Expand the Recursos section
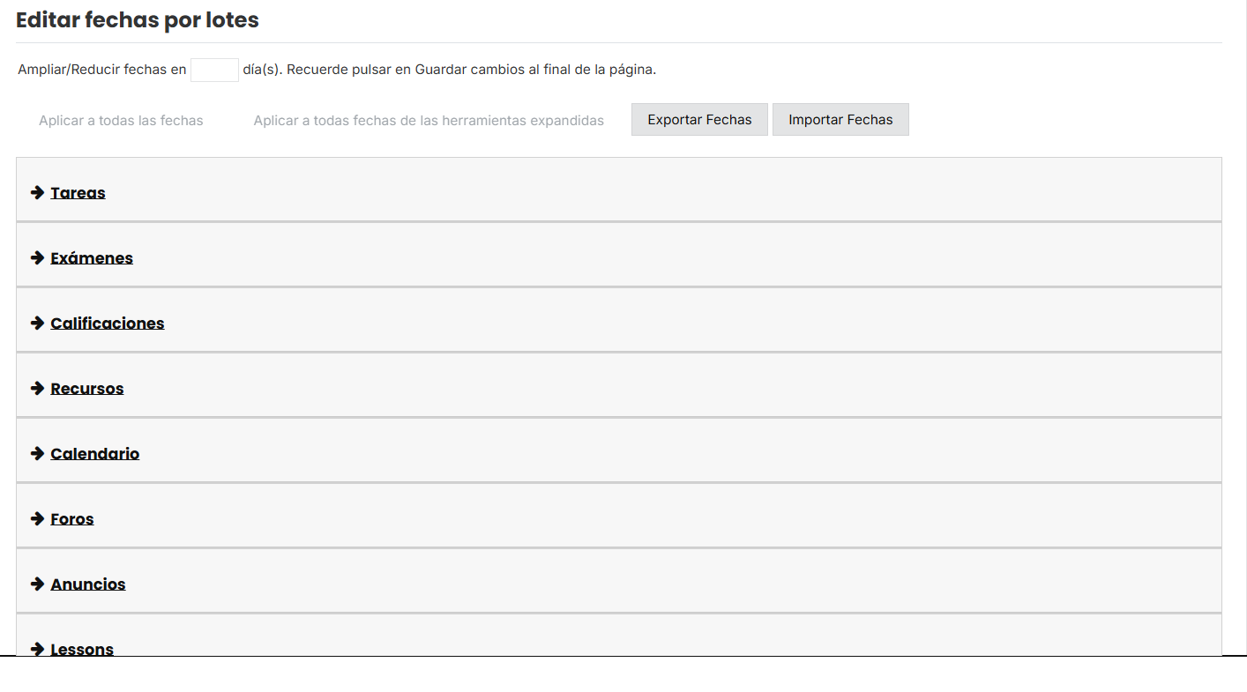 (87, 389)
